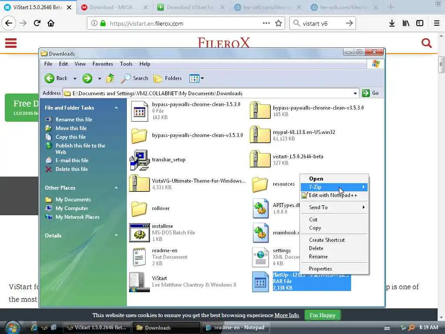Select the mypal-68.13.8.en-US.win32 zip icon
Image resolution: width=445 pixels, height=334 pixels.
click(260, 135)
